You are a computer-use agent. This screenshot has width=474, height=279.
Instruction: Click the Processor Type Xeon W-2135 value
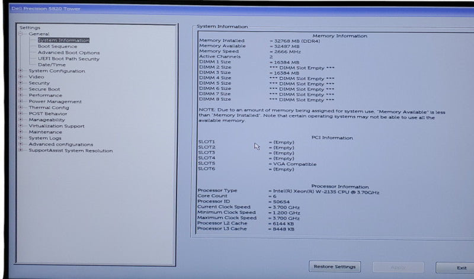coord(324,192)
